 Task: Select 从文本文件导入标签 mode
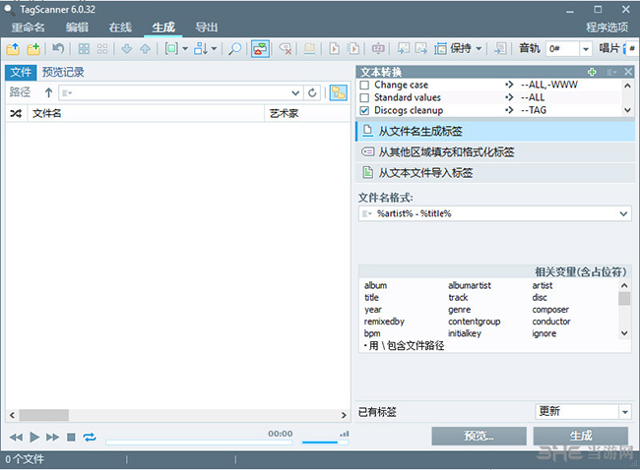(x=495, y=173)
